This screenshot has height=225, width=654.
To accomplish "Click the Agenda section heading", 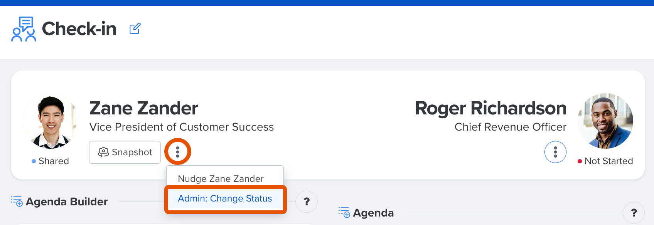I will coord(373,213).
